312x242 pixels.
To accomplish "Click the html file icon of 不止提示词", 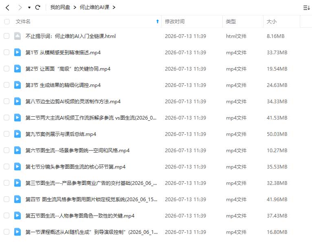I will pyautogui.click(x=18, y=36).
